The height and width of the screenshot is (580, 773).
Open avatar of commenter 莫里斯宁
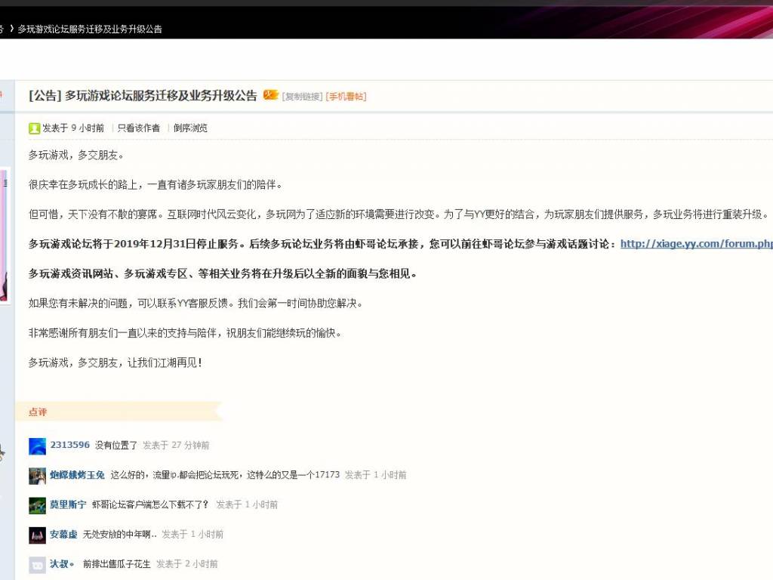click(38, 505)
